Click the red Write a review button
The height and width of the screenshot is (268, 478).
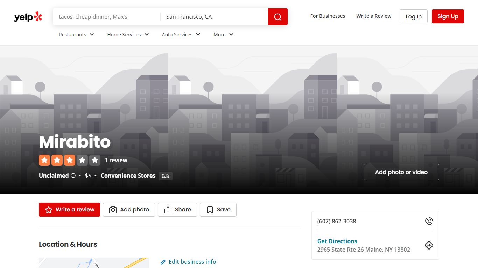(x=69, y=210)
